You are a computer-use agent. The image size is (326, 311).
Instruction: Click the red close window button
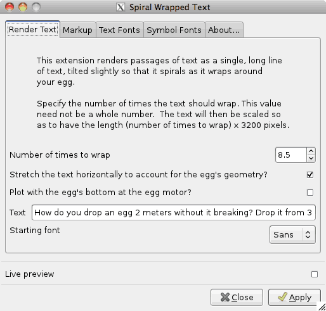point(10,7)
